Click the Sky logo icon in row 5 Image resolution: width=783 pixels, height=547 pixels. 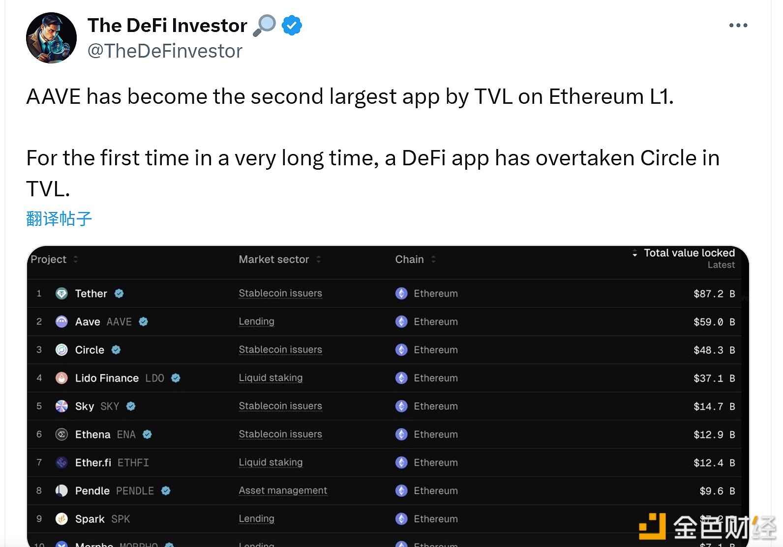pos(61,406)
